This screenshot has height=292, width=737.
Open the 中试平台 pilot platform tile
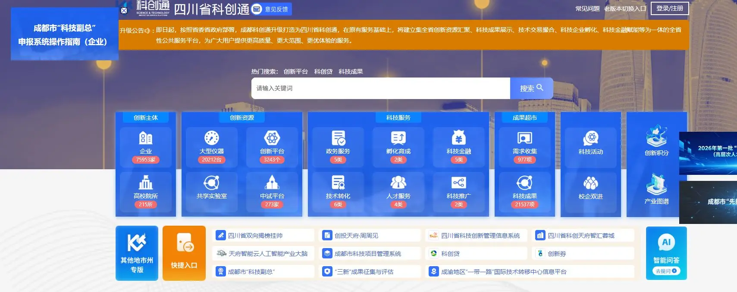point(272,192)
